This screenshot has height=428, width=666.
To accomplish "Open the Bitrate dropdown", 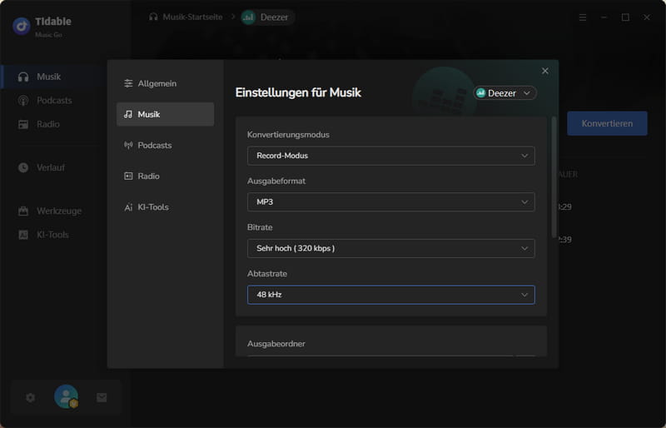I will [x=390, y=248].
